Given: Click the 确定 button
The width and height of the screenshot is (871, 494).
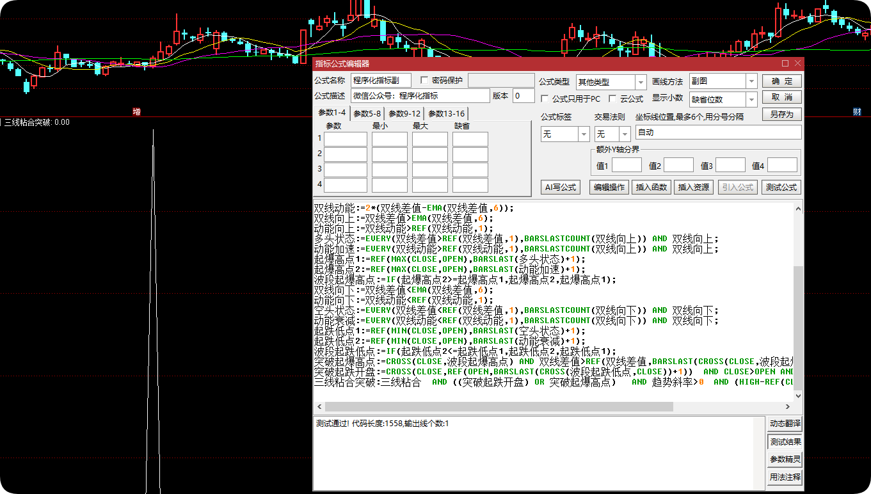Looking at the screenshot, I should [781, 81].
